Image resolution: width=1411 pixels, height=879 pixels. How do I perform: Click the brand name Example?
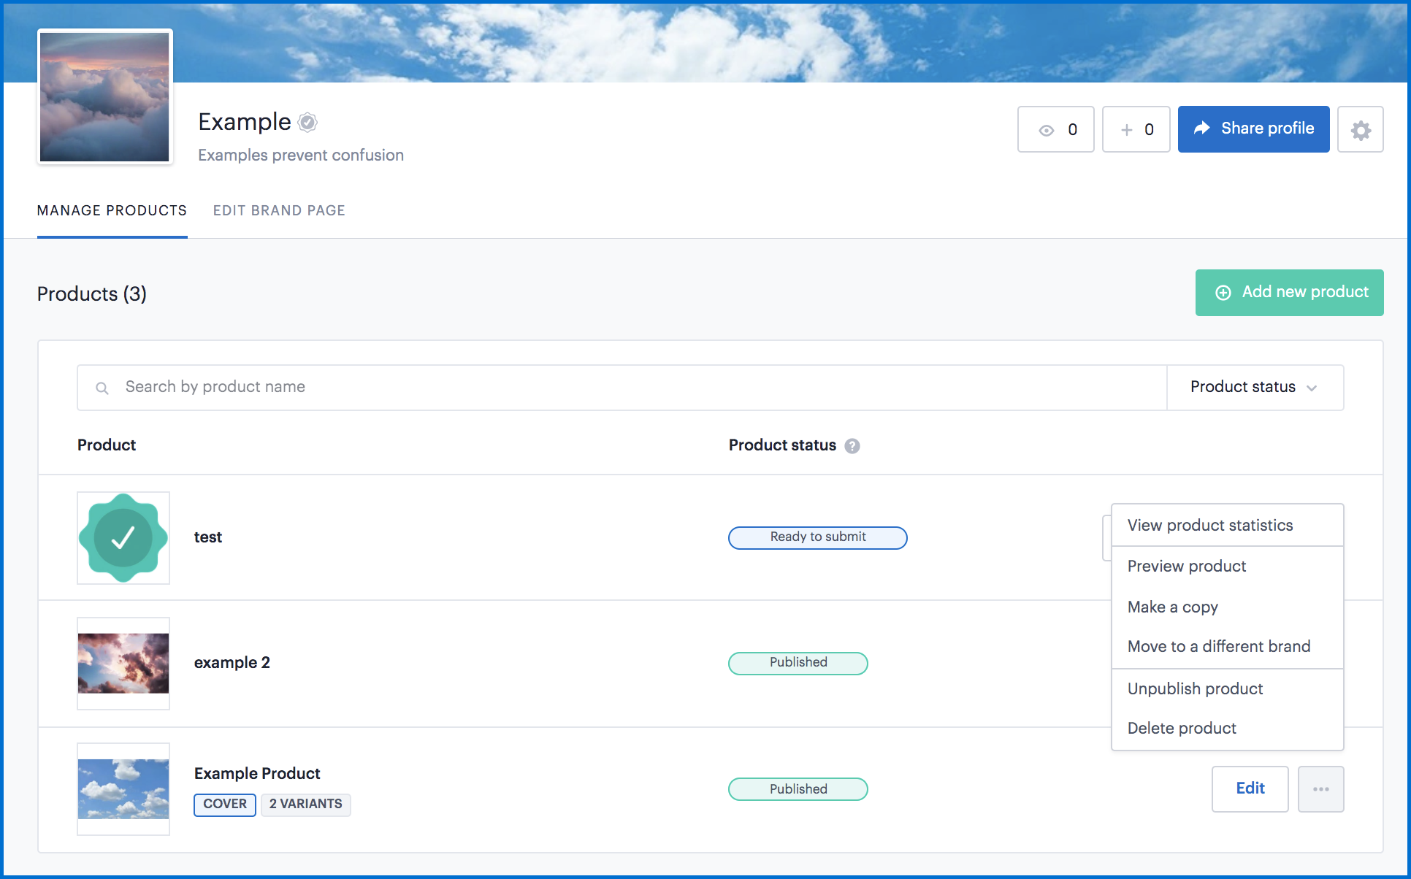pos(245,122)
